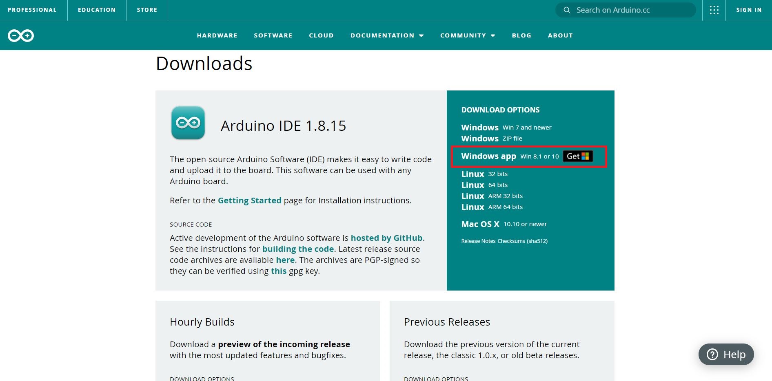Download Linux 64 bits version
Image resolution: width=772 pixels, height=381 pixels.
[x=484, y=185]
